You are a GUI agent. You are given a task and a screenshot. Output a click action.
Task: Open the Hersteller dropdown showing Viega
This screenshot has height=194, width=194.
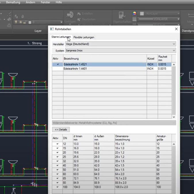pos(120,44)
